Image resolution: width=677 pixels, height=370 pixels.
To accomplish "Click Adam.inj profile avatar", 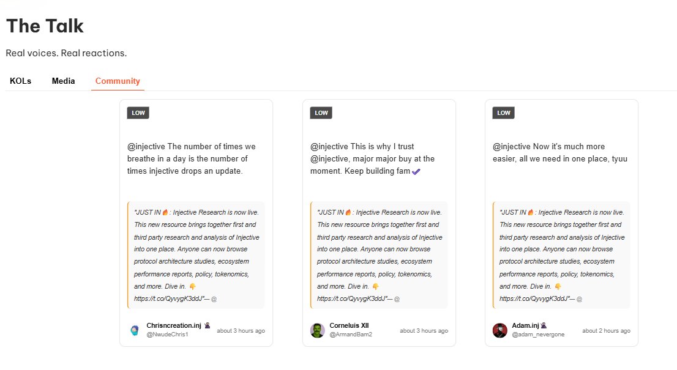I will point(499,330).
